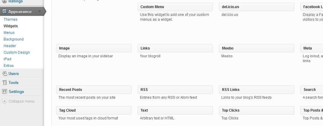323x126 pixels.
Task: Open the Extras submenu item
Action: pyautogui.click(x=9, y=66)
